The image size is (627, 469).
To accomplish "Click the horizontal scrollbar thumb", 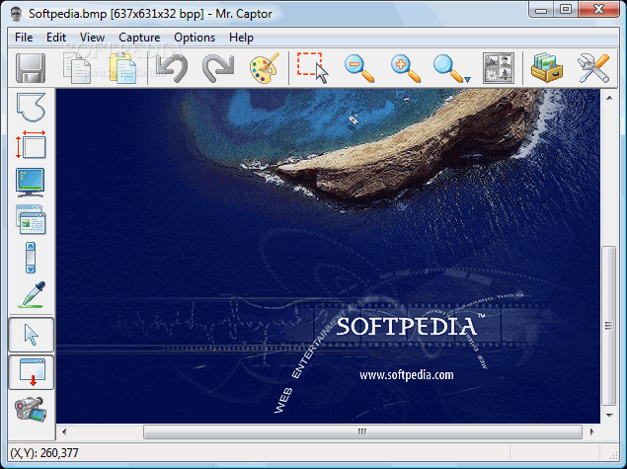I will click(362, 431).
